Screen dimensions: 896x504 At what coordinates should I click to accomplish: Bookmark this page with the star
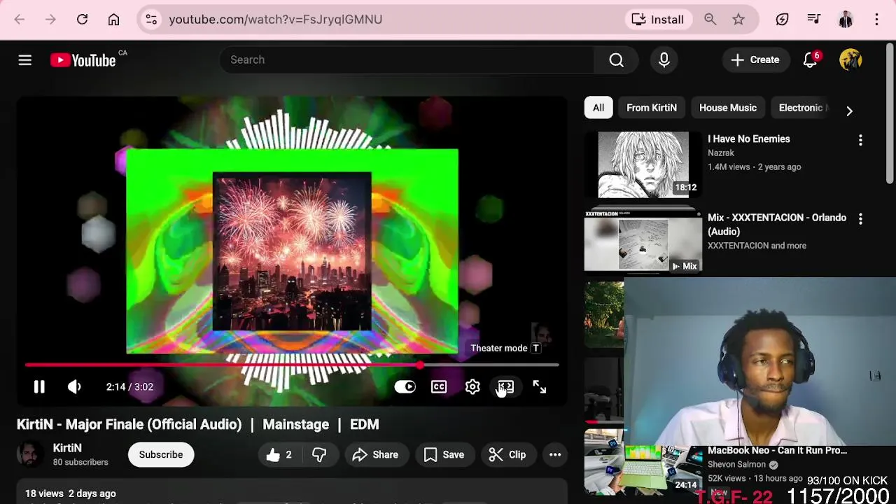[738, 20]
